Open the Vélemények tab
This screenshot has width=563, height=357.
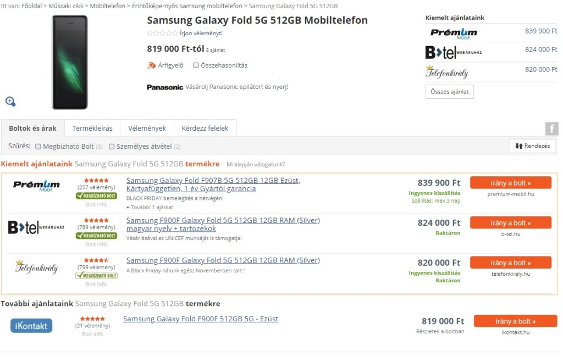(147, 129)
